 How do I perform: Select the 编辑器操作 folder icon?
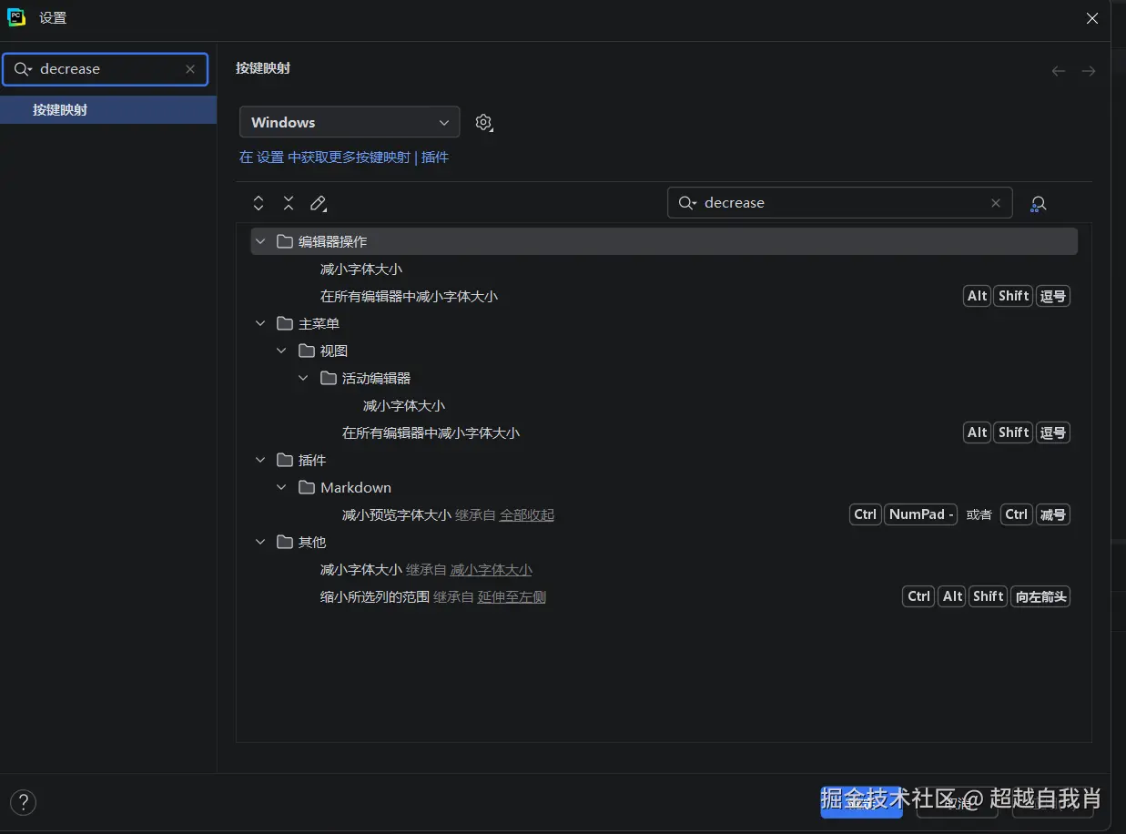[x=285, y=241]
